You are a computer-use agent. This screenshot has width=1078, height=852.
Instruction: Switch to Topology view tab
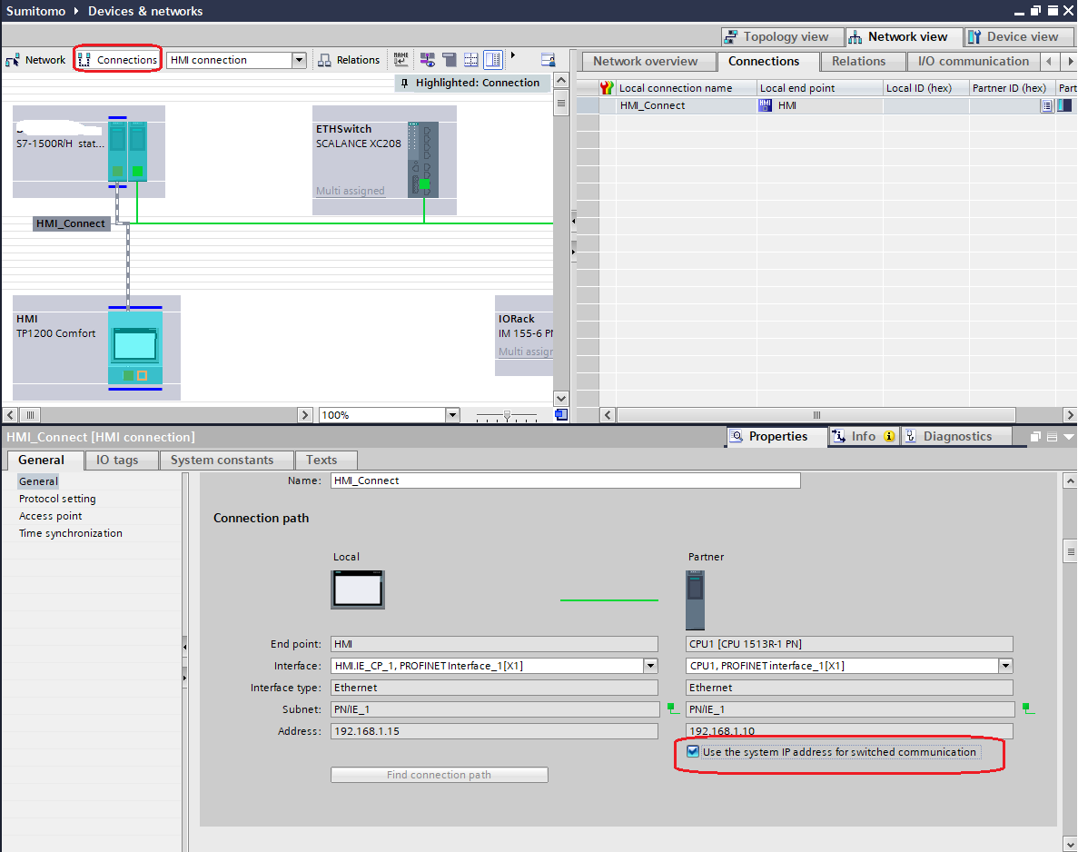(776, 37)
